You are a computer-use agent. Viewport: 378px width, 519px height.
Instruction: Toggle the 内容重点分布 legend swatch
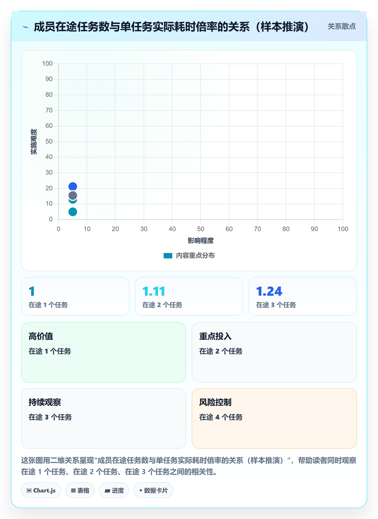pos(168,256)
